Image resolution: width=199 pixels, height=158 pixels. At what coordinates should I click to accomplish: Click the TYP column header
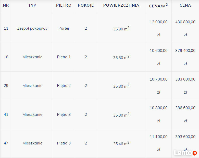point(32,5)
